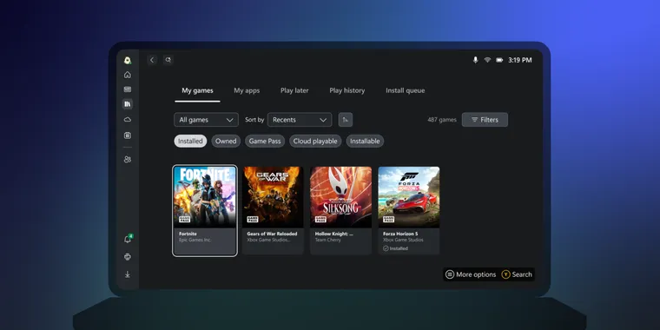Viewport: 660px width, 330px height.
Task: Select the Fortnite game cover art
Action: [x=205, y=197]
